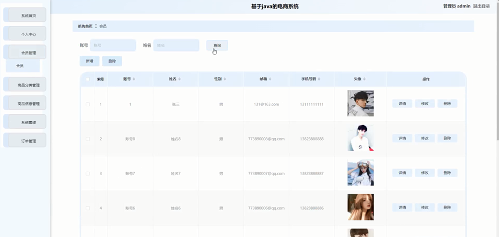
Task: Check the checkbox for row 张三
Action: pyautogui.click(x=88, y=104)
